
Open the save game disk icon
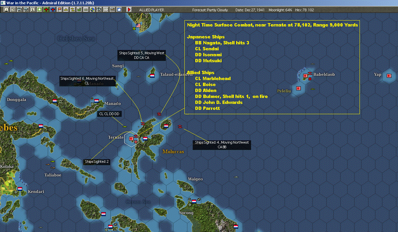point(6,10)
